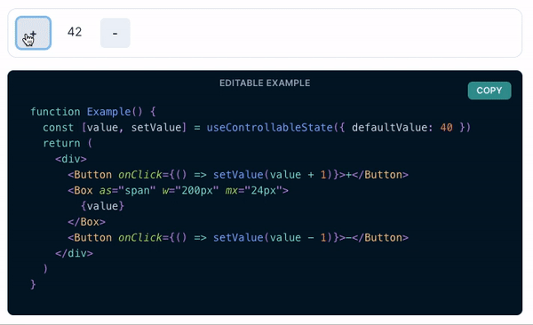This screenshot has width=533, height=325.
Task: Place cursor on the final closing brace
Action: tap(33, 284)
